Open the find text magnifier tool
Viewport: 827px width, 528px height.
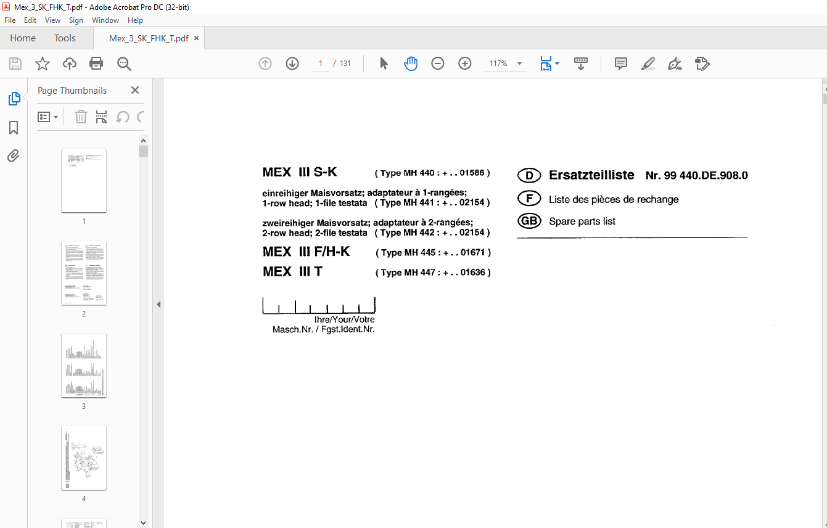(124, 64)
